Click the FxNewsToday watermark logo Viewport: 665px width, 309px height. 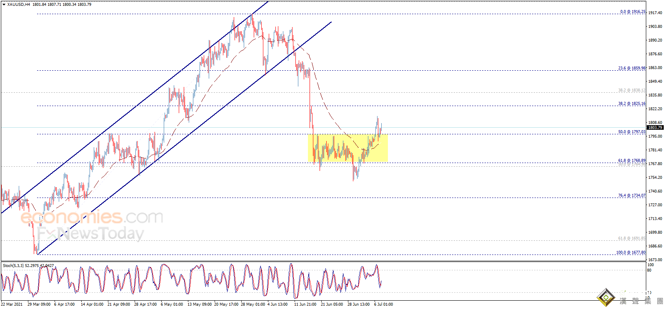[90, 234]
